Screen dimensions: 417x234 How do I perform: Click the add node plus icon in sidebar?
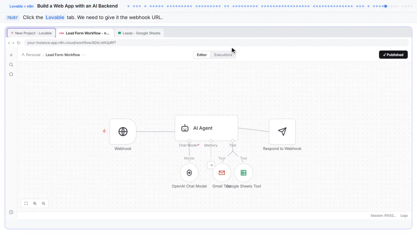click(11, 55)
